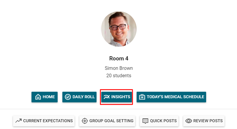Open the Daily Roll text label

point(83,97)
